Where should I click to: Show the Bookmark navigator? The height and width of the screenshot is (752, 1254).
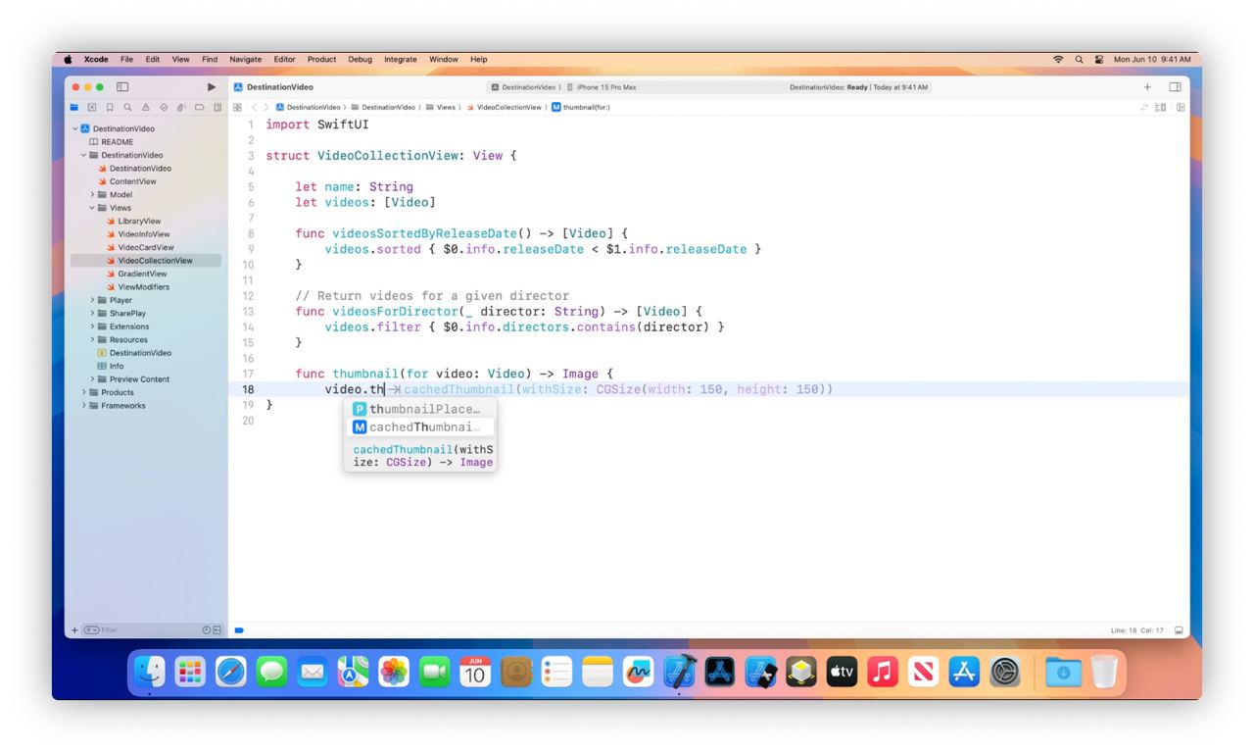pyautogui.click(x=110, y=106)
